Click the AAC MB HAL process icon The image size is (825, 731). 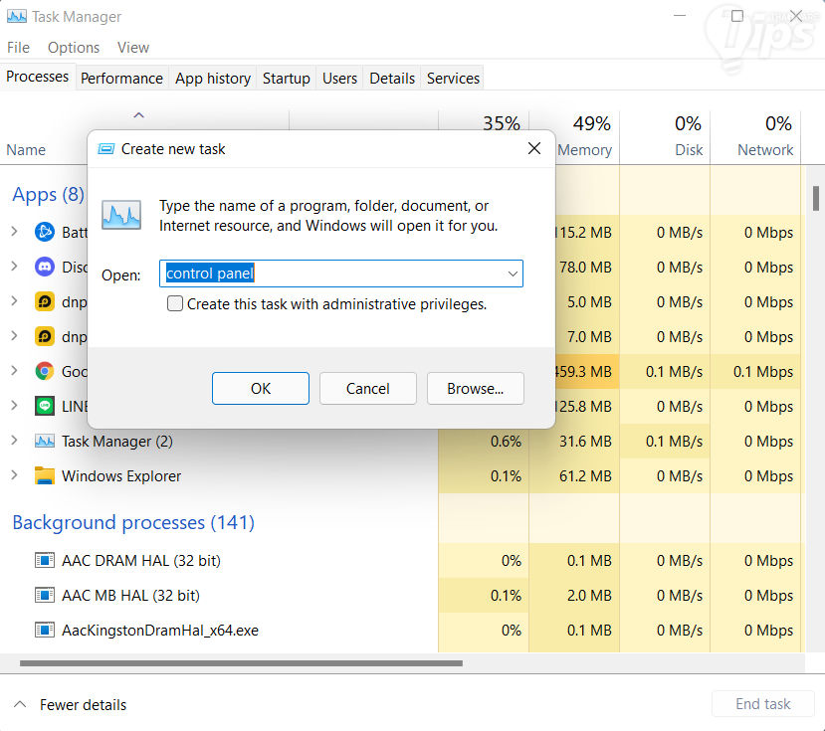[44, 595]
